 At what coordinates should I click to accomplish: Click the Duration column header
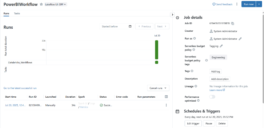coord(70,97)
